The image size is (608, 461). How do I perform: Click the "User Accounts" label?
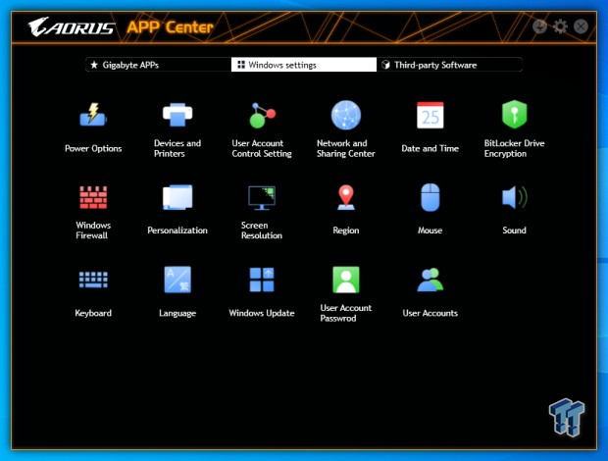click(431, 313)
